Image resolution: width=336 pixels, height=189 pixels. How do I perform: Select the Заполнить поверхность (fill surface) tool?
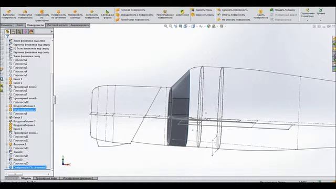[92, 14]
